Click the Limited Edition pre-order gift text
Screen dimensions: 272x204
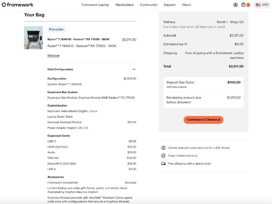(x=87, y=190)
